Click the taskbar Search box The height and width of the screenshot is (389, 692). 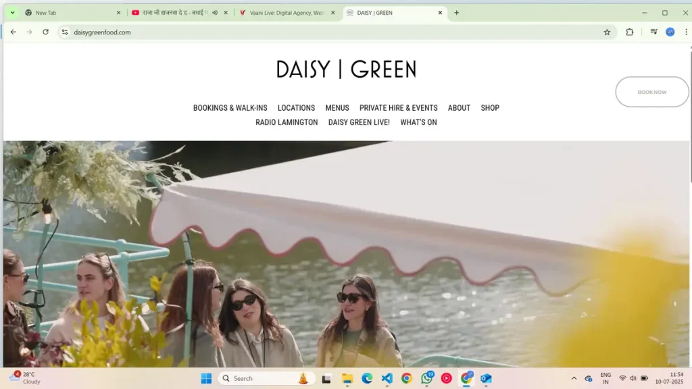[266, 378]
